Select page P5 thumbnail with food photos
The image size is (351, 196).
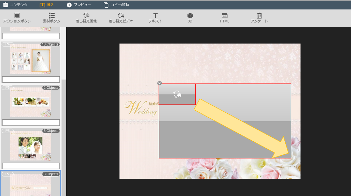point(30,102)
